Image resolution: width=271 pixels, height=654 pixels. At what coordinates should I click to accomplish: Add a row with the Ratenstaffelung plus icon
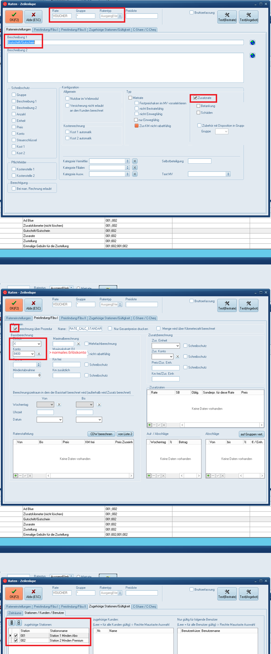[16, 476]
